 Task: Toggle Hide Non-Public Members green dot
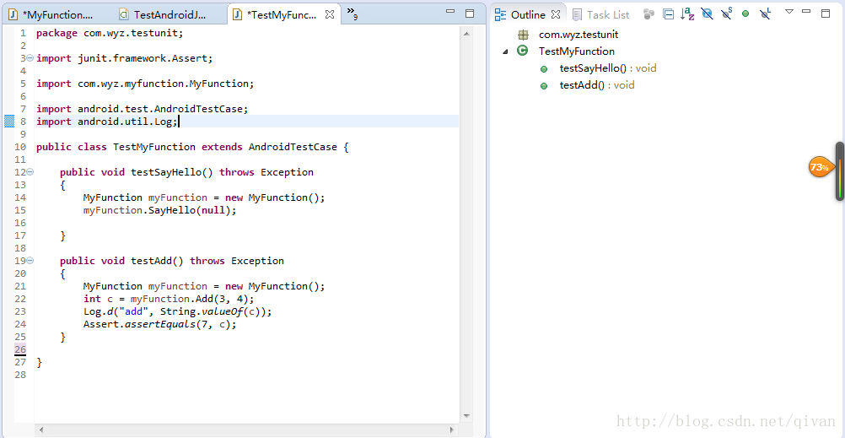click(745, 14)
